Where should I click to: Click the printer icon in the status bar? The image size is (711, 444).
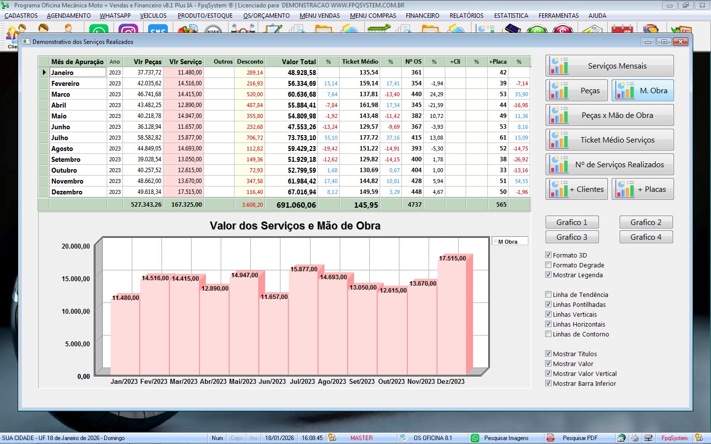[635, 438]
